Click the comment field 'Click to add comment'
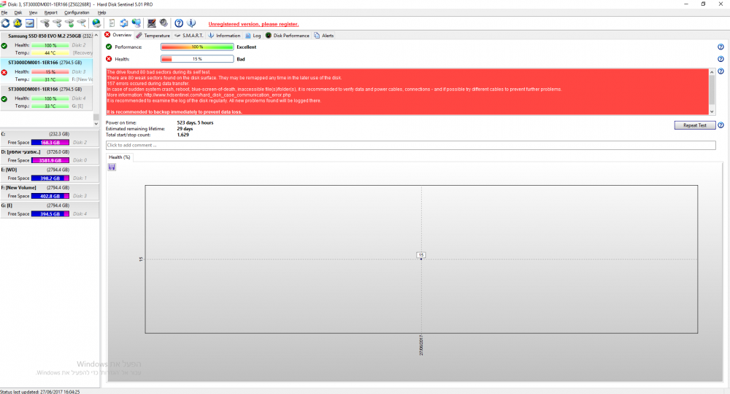This screenshot has height=394, width=730. pyautogui.click(x=410, y=145)
